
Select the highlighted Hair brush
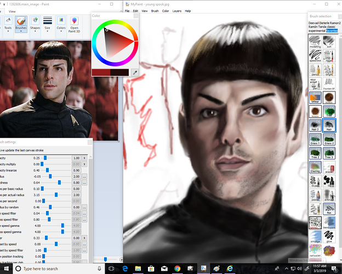(329, 125)
